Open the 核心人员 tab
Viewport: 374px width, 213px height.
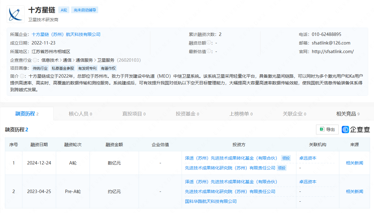coord(80,114)
